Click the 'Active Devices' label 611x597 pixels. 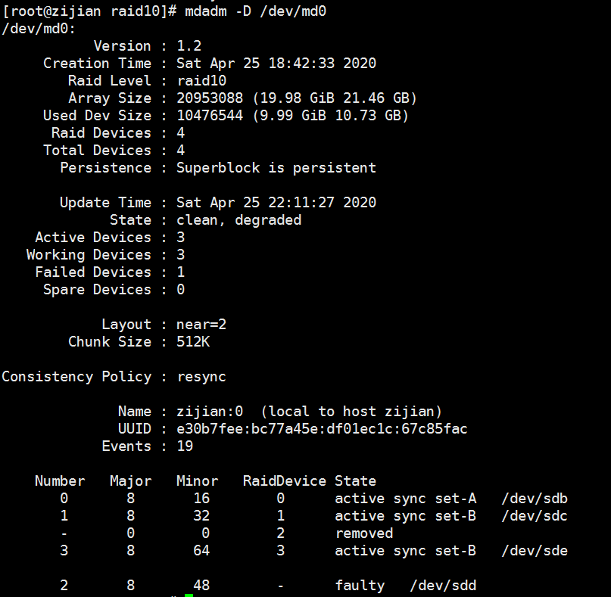[92, 237]
